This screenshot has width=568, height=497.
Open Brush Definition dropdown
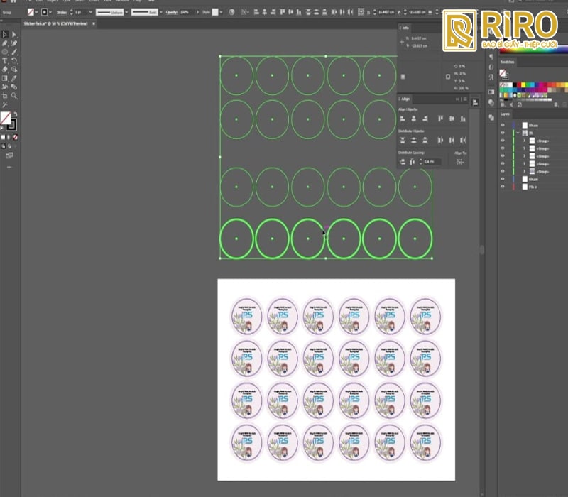pyautogui.click(x=161, y=12)
